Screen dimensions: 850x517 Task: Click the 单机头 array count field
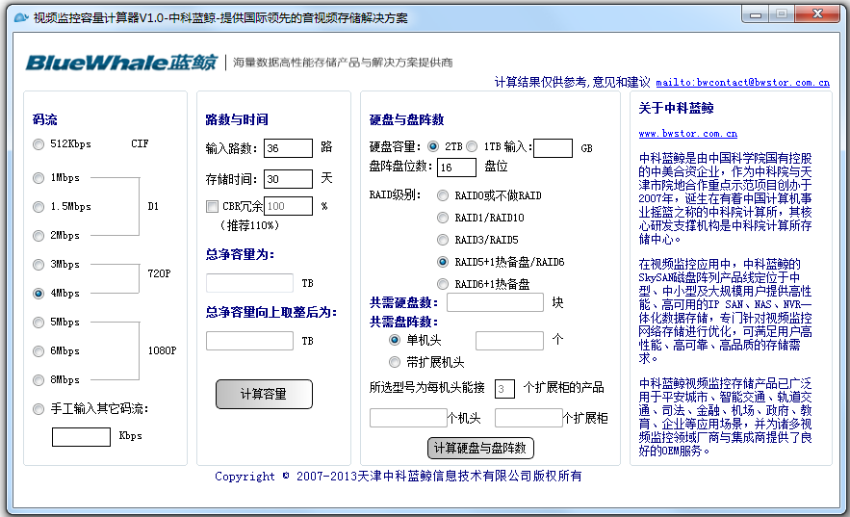(x=509, y=341)
